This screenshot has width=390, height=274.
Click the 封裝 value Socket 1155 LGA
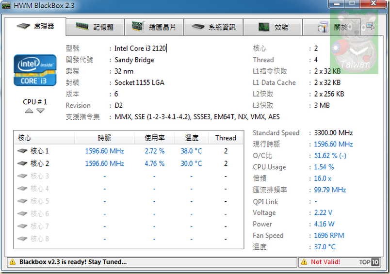[139, 82]
